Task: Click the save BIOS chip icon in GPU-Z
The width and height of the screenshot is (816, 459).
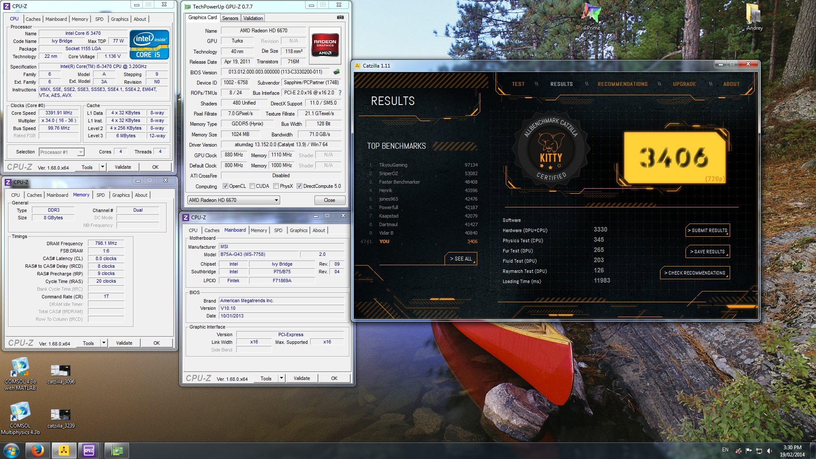Action: pos(337,72)
